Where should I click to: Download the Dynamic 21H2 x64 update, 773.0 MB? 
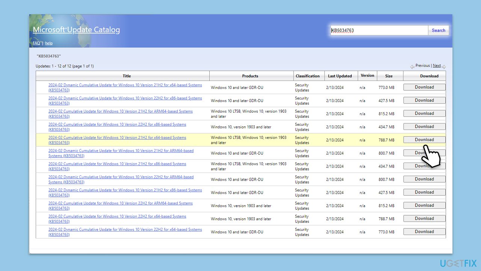[x=424, y=87]
